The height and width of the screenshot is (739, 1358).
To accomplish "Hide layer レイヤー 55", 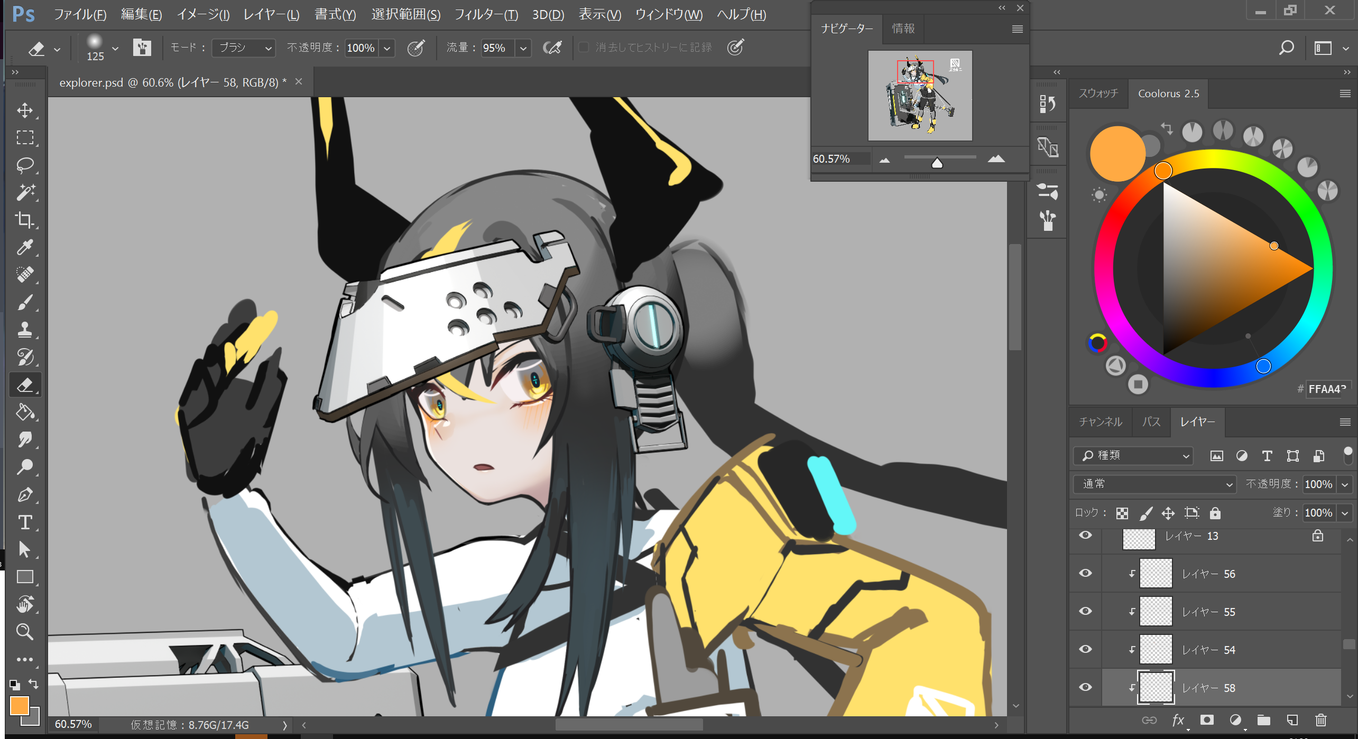I will pyautogui.click(x=1086, y=611).
